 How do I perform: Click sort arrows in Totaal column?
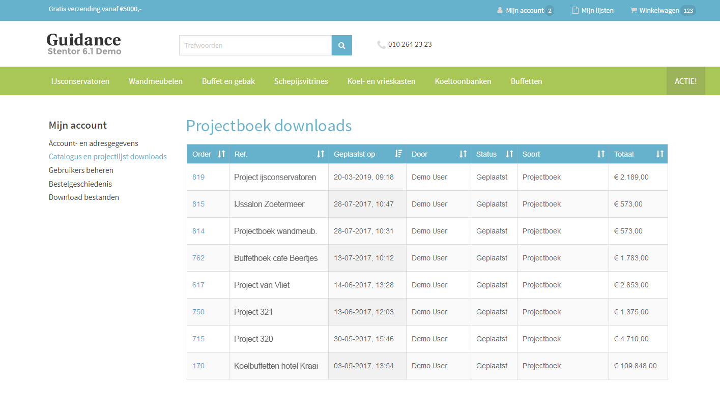(x=660, y=154)
